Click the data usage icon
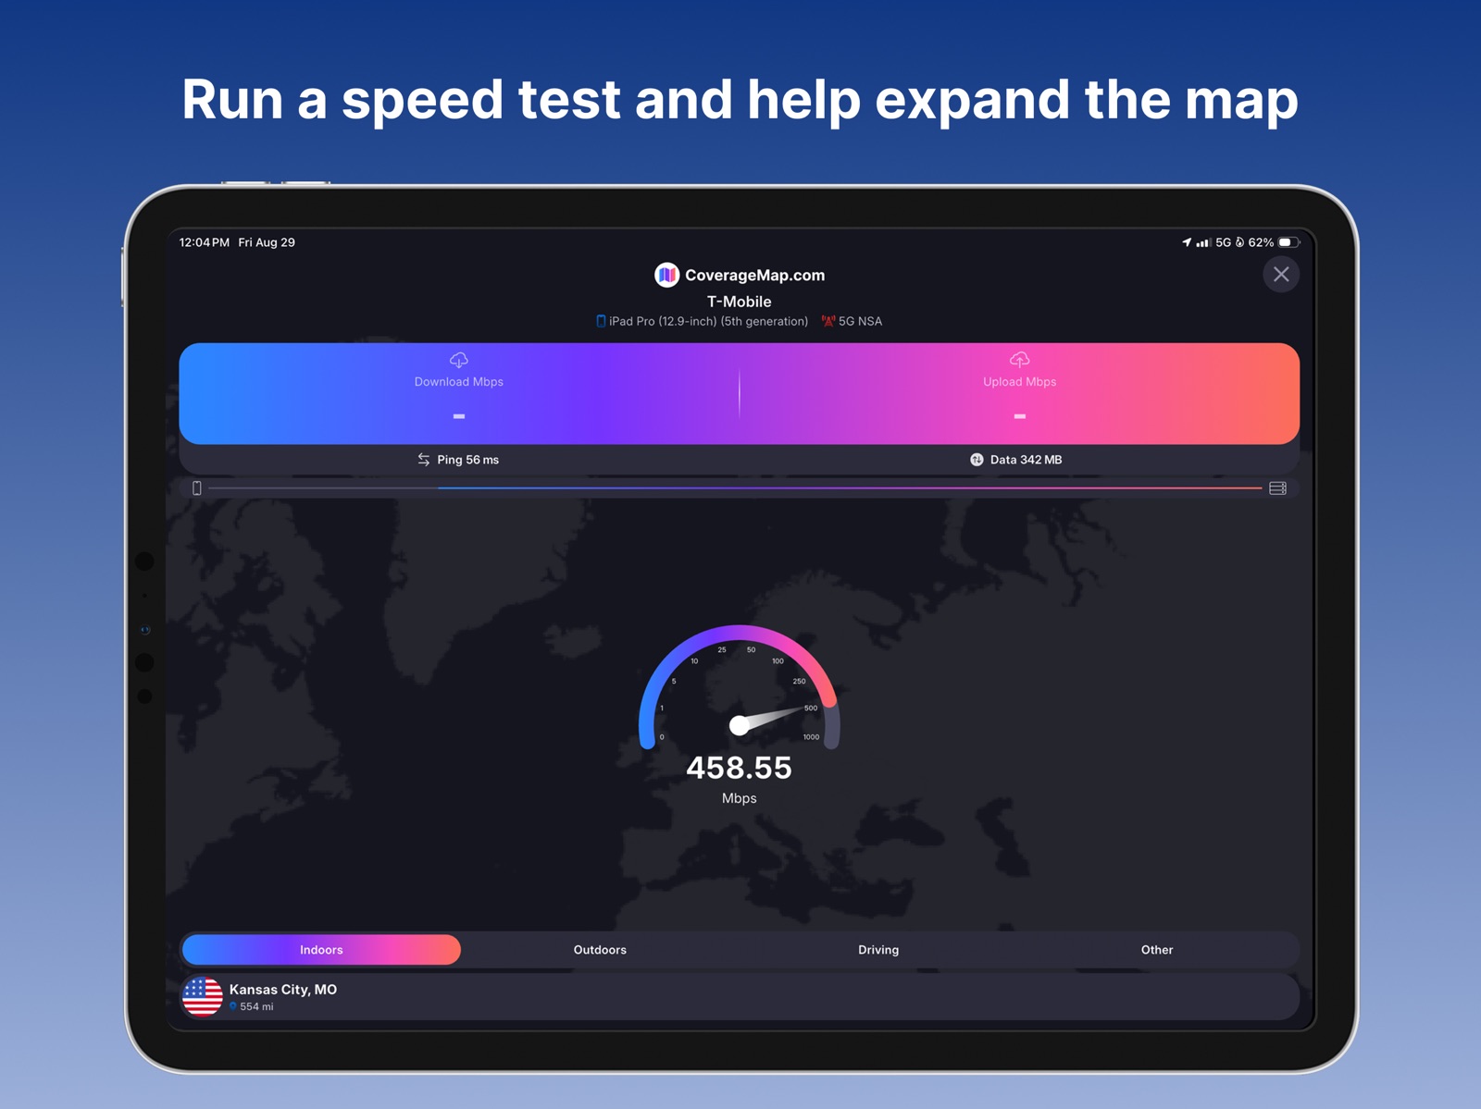Screen dimensions: 1481x1109 [x=977, y=460]
